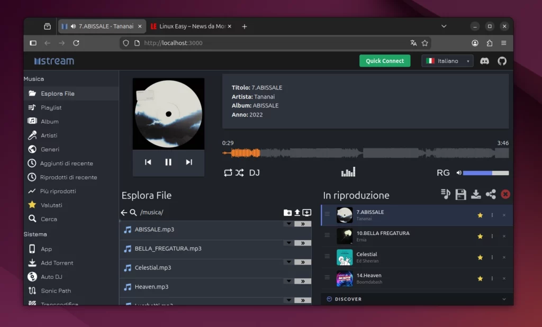The width and height of the screenshot is (542, 327).
Task: Open the queue playlist music-note icon
Action: (x=446, y=194)
